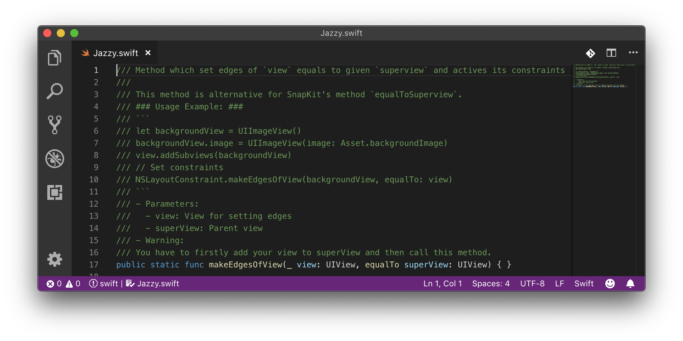Click 'Warning:' comment on line 15
This screenshot has height=341, width=683.
click(165, 240)
